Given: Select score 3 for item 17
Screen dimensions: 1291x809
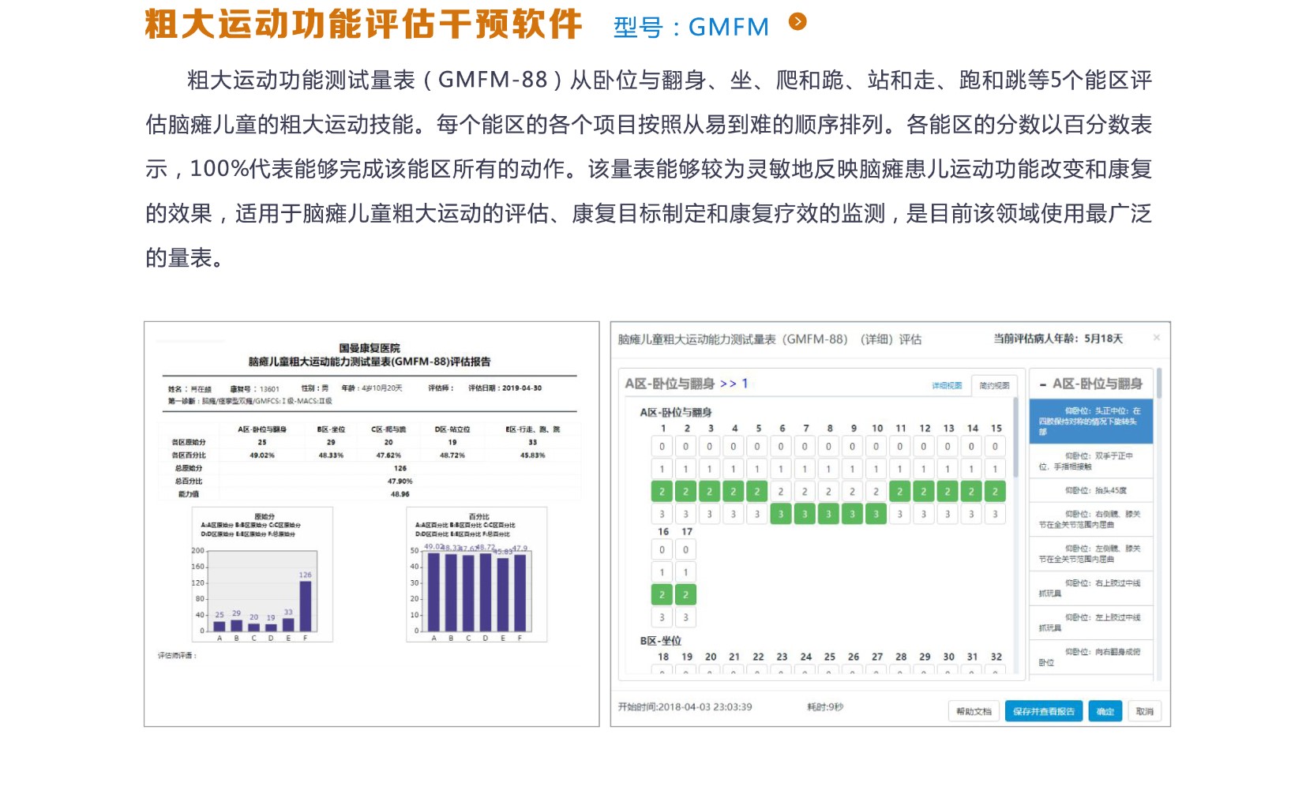Looking at the screenshot, I should tap(685, 618).
